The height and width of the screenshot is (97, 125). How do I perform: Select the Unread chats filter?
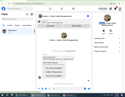click(x=9, y=25)
